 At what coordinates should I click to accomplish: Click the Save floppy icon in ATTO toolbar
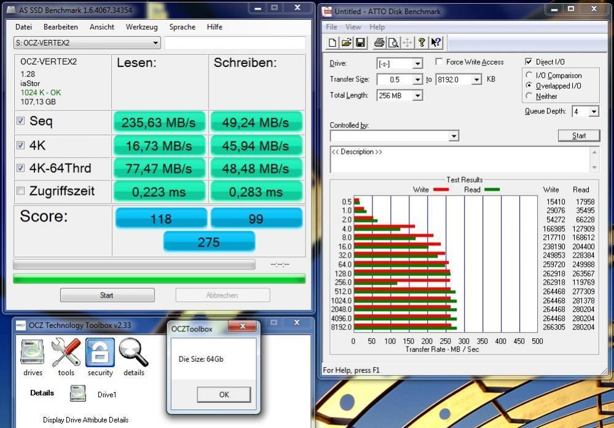(x=360, y=42)
